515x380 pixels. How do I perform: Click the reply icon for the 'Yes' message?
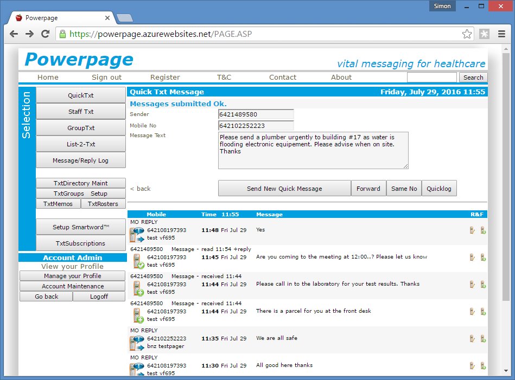pos(472,230)
